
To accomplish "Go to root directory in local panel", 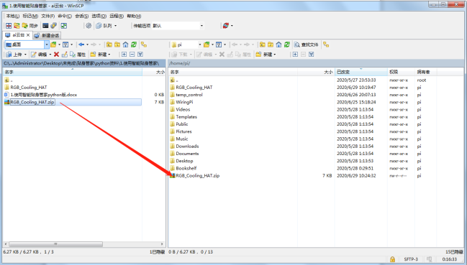I will click(x=117, y=45).
